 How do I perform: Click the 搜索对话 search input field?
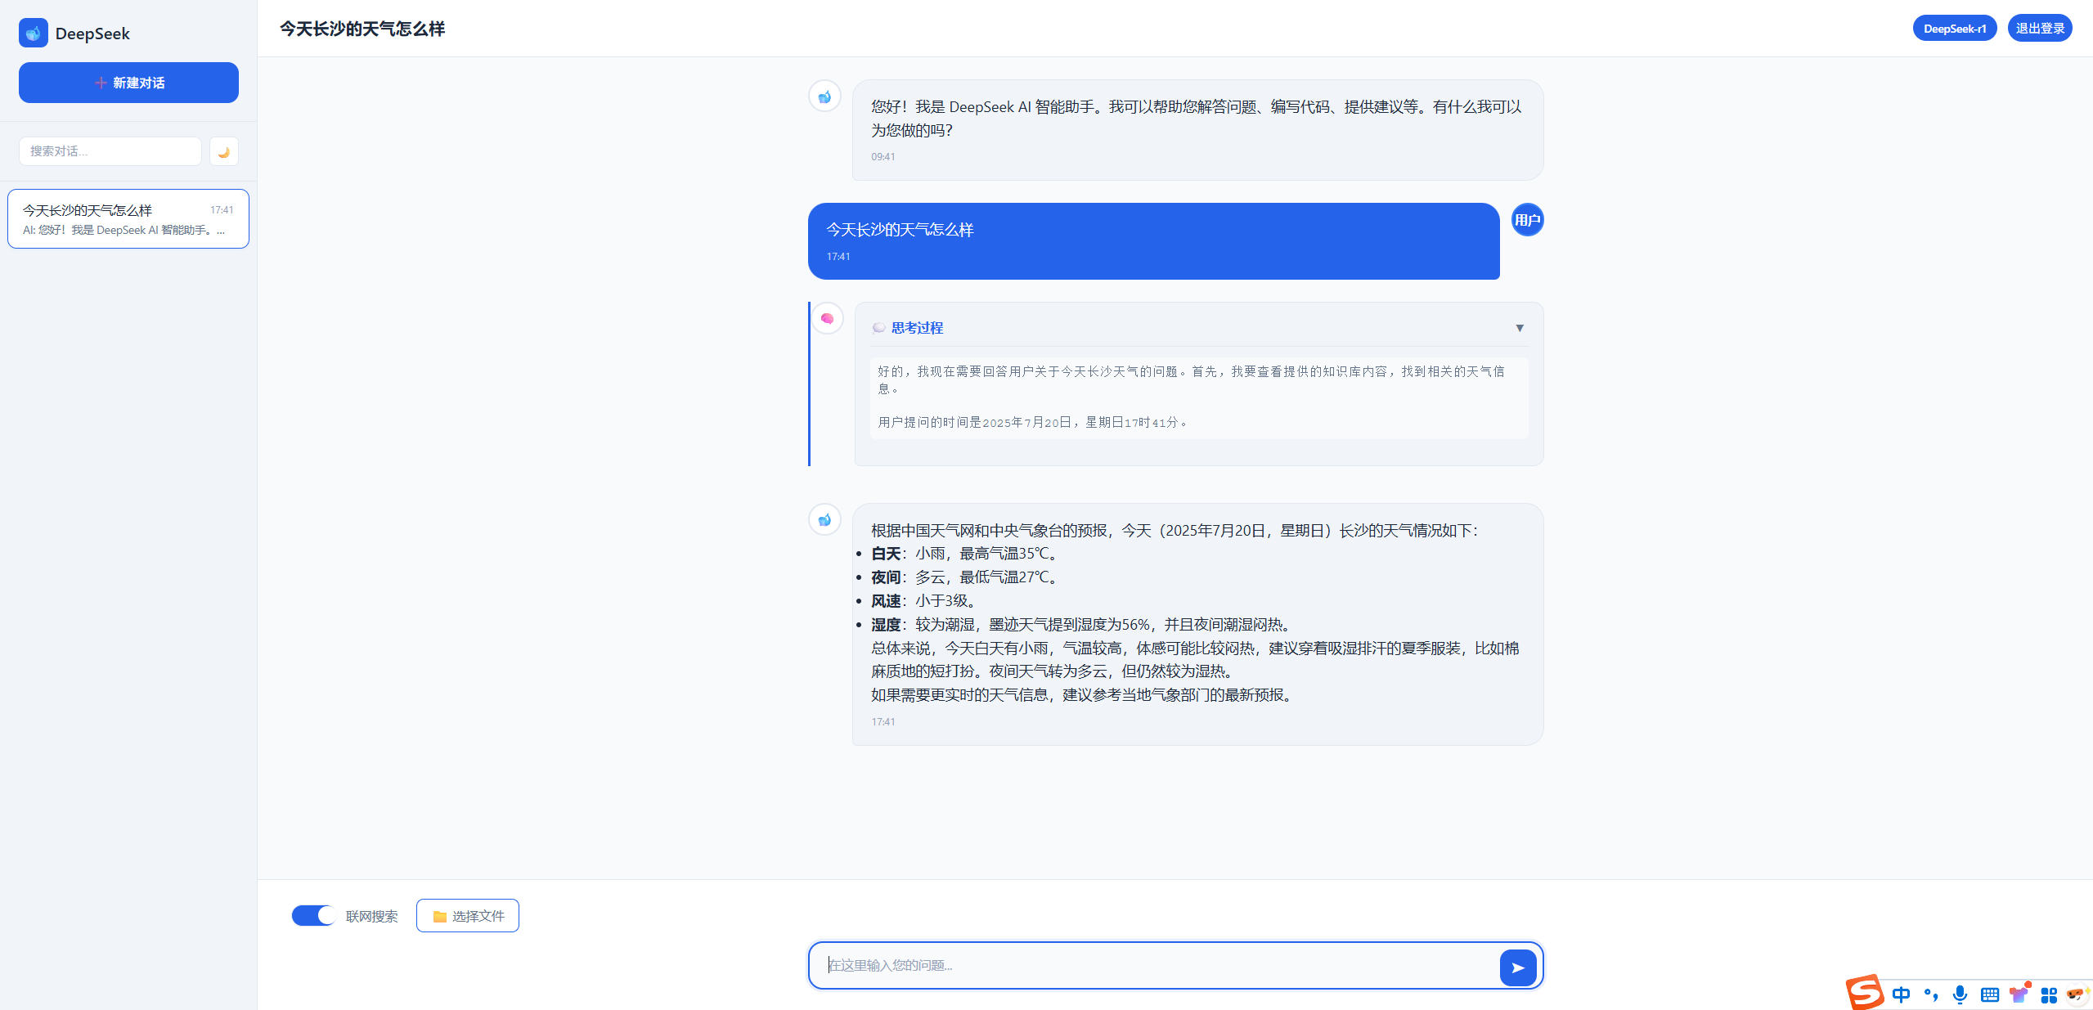(x=110, y=151)
